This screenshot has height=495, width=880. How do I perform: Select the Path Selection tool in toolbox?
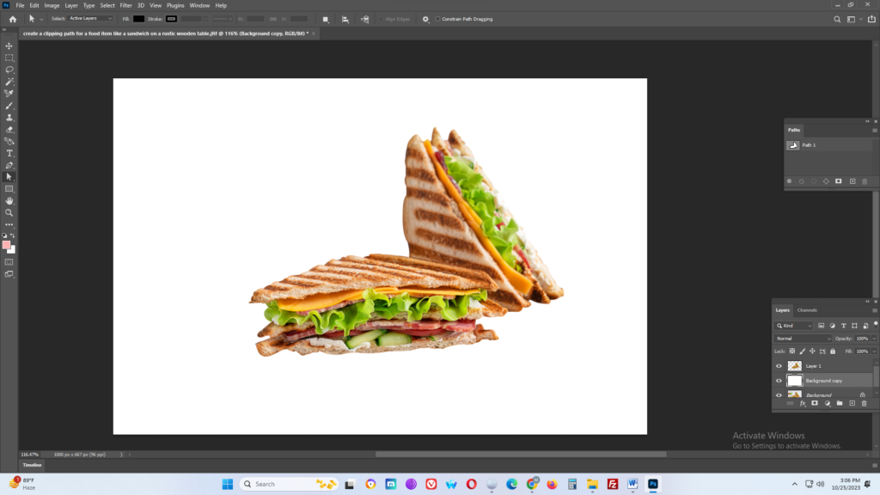click(9, 177)
